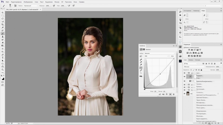
Task: Choose Карта градиента from the adjustment menu
Action: (202, 119)
